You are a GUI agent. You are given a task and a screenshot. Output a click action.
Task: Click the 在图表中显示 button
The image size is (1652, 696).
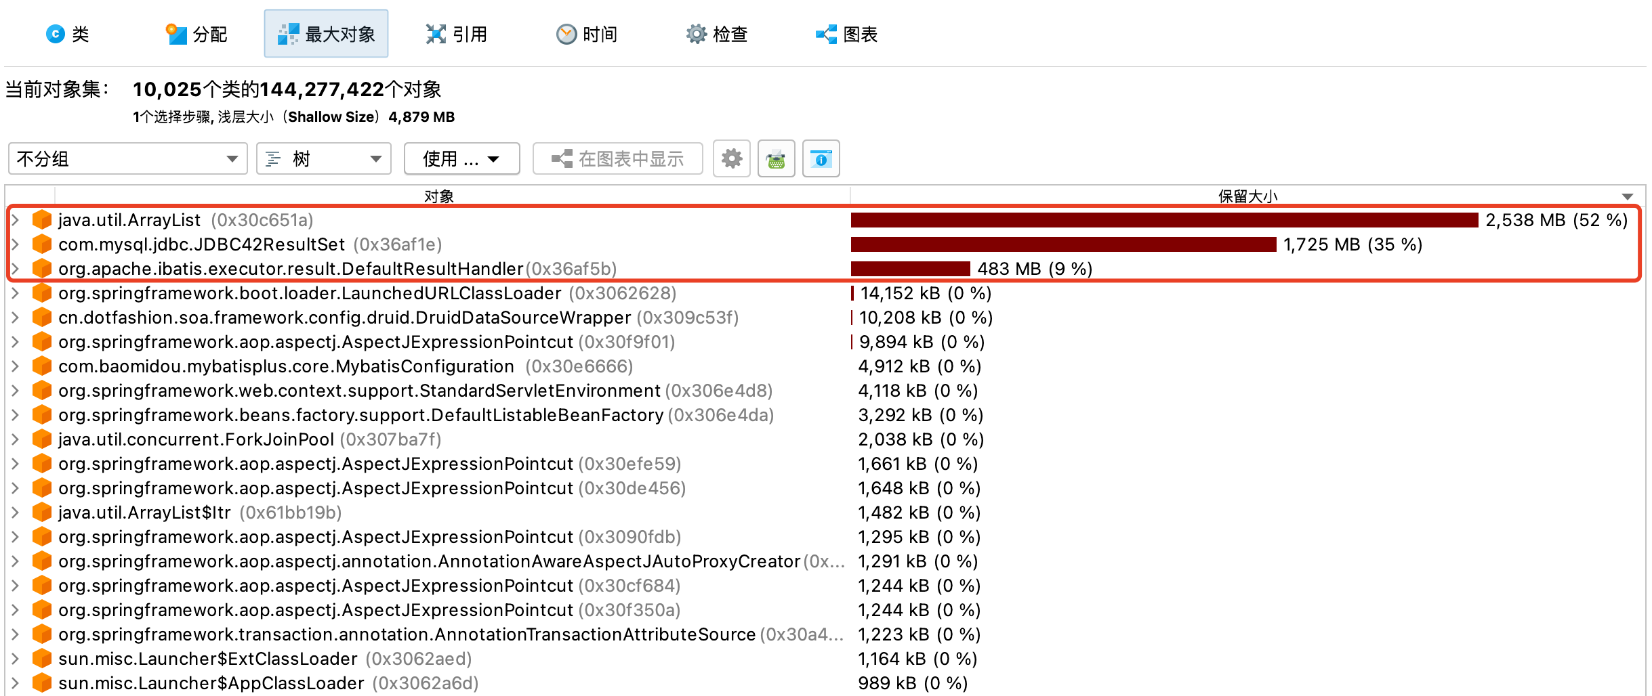(617, 158)
